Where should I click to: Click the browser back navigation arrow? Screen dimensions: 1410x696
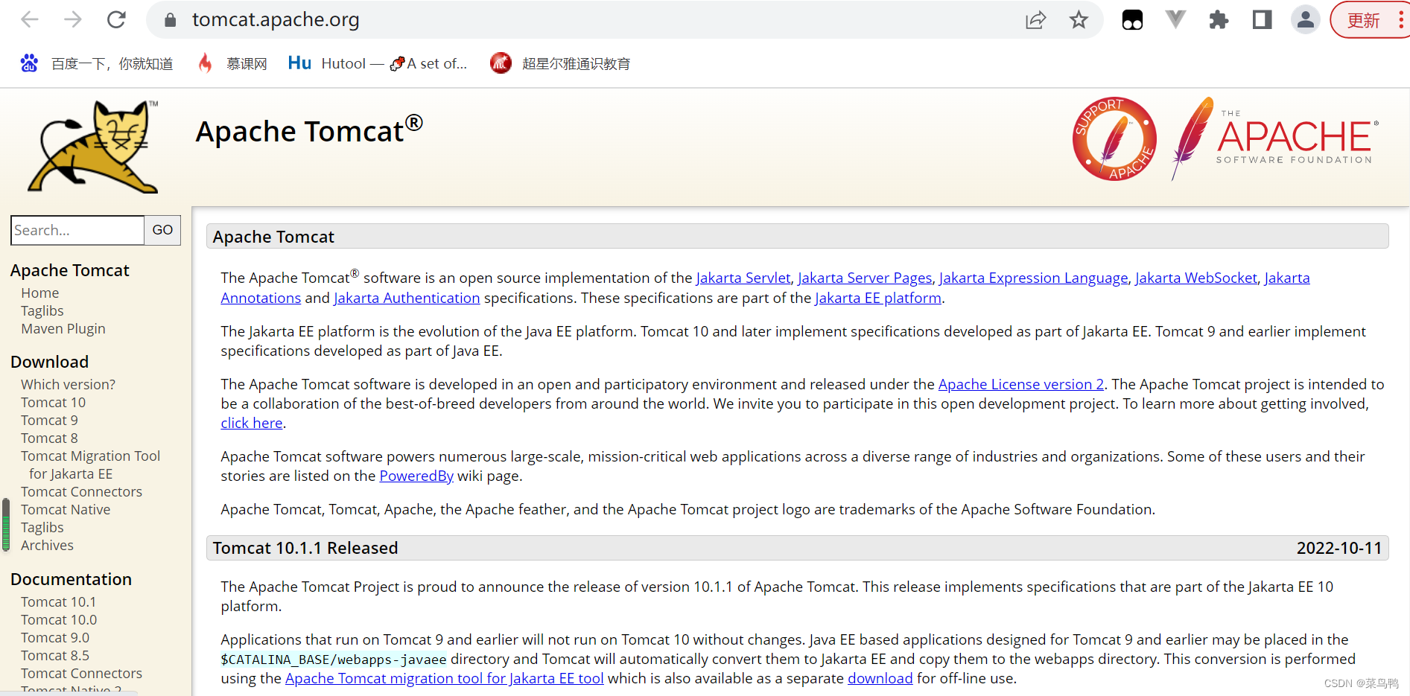30,19
